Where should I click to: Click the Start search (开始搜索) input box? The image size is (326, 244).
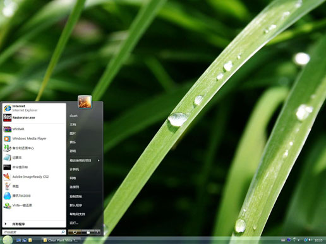(33, 232)
